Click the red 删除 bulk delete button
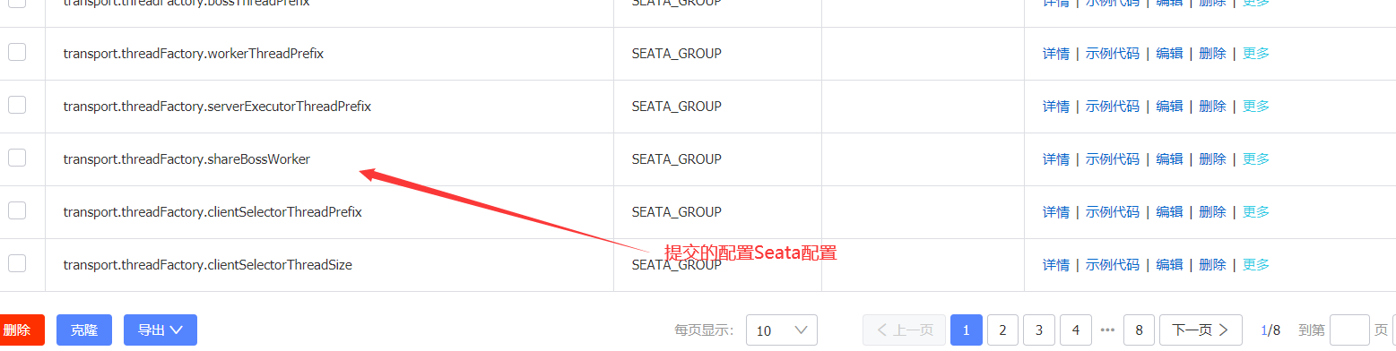The width and height of the screenshot is (1396, 351). click(17, 330)
